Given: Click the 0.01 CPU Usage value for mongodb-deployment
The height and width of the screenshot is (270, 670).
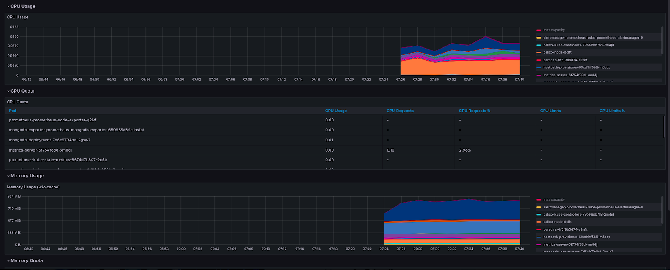Looking at the screenshot, I should click(330, 140).
